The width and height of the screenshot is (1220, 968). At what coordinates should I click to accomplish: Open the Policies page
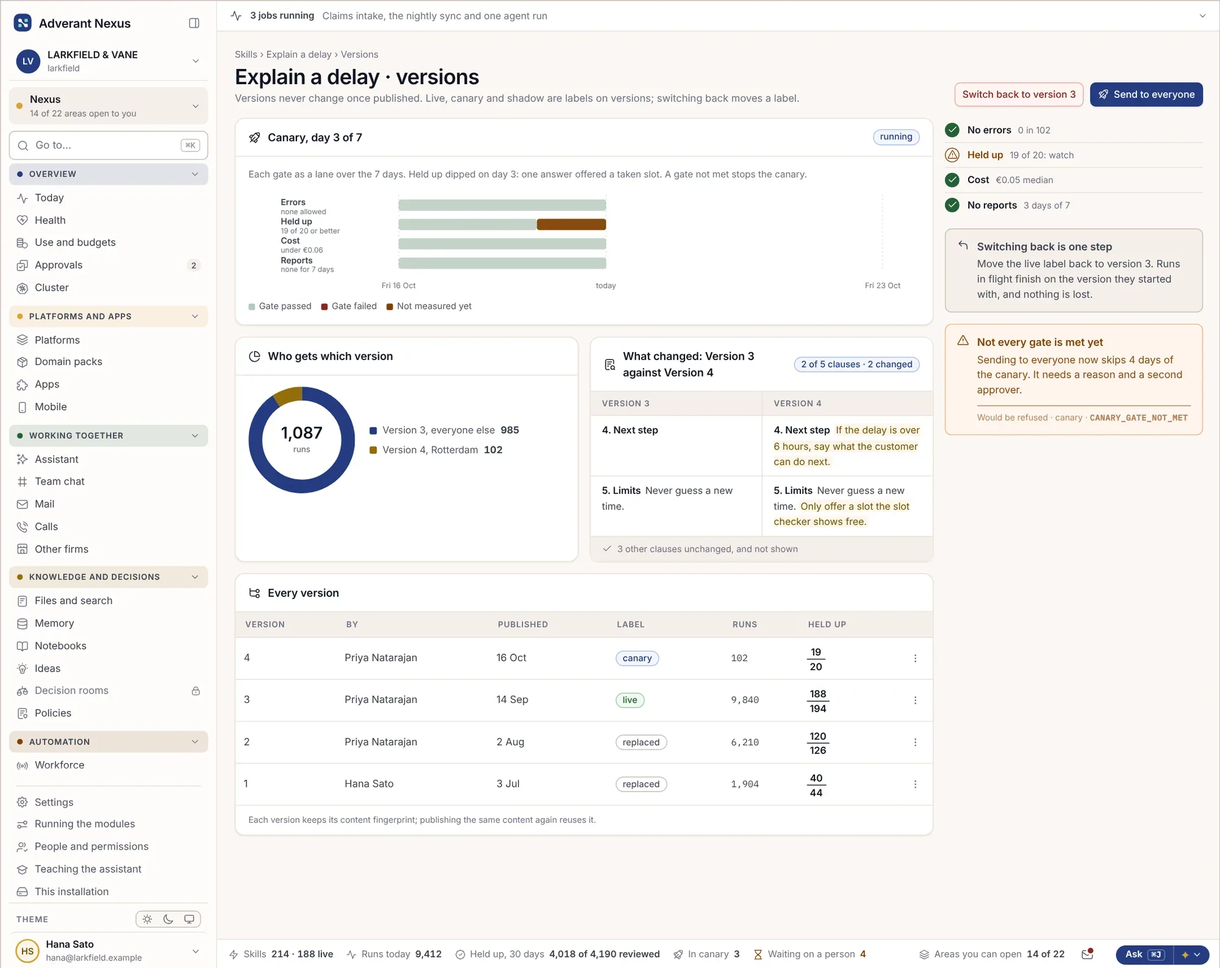pos(109,713)
